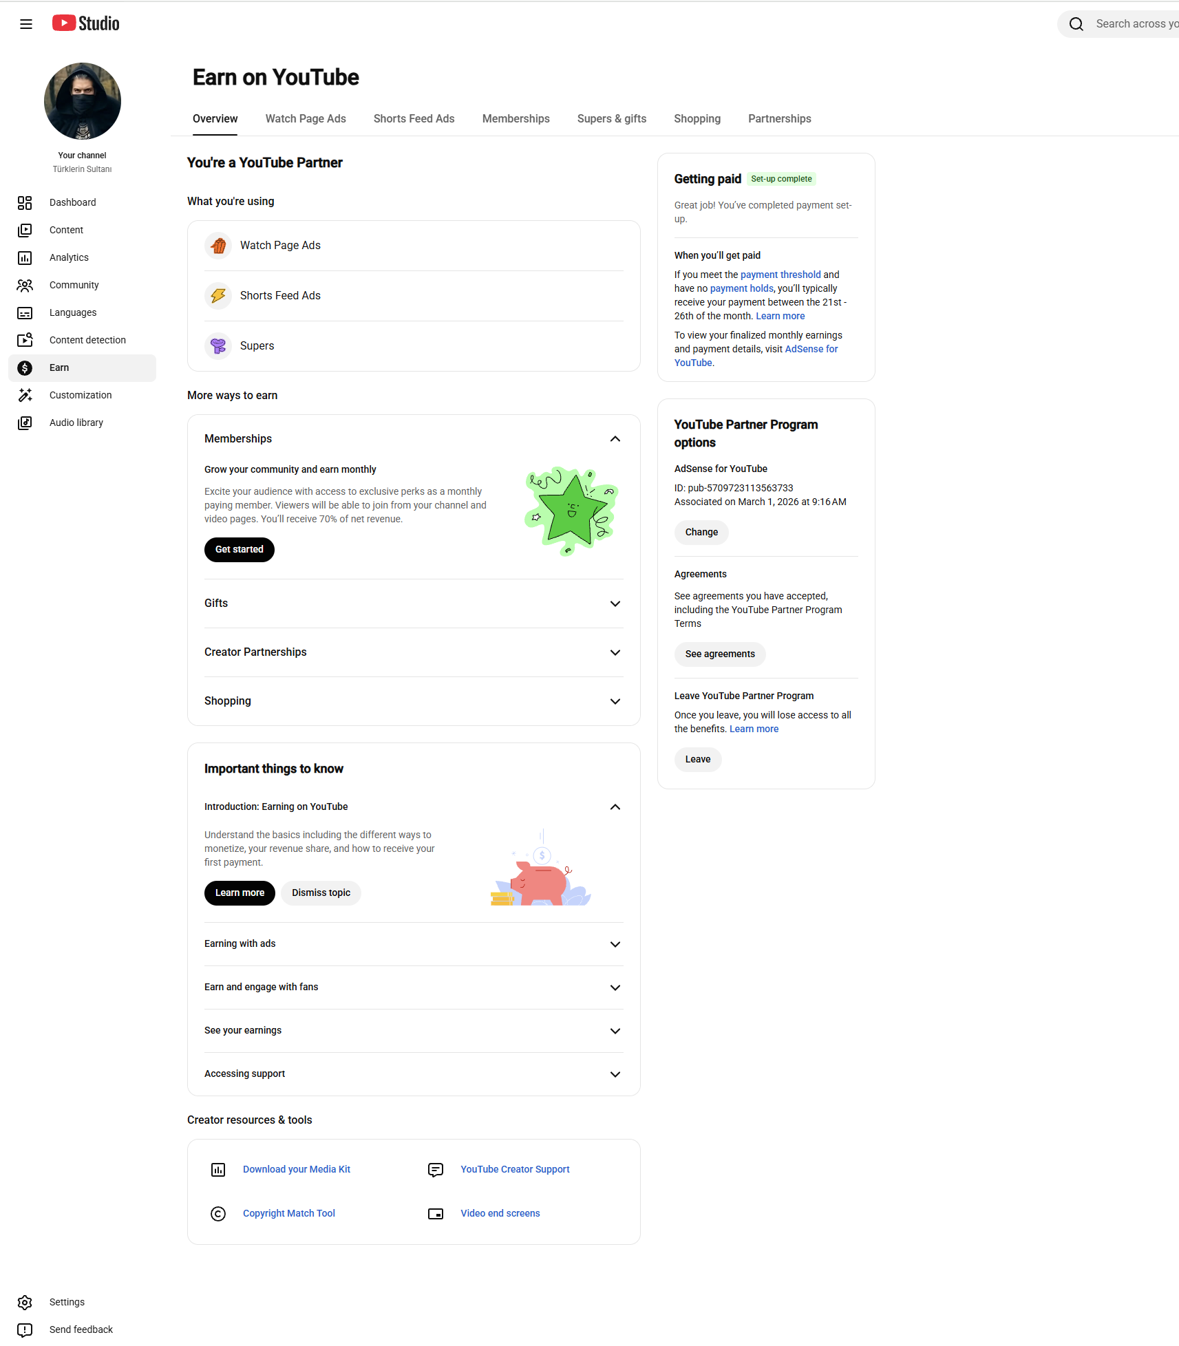
Task: Open Dashboard icon in sidebar
Action: tap(25, 202)
